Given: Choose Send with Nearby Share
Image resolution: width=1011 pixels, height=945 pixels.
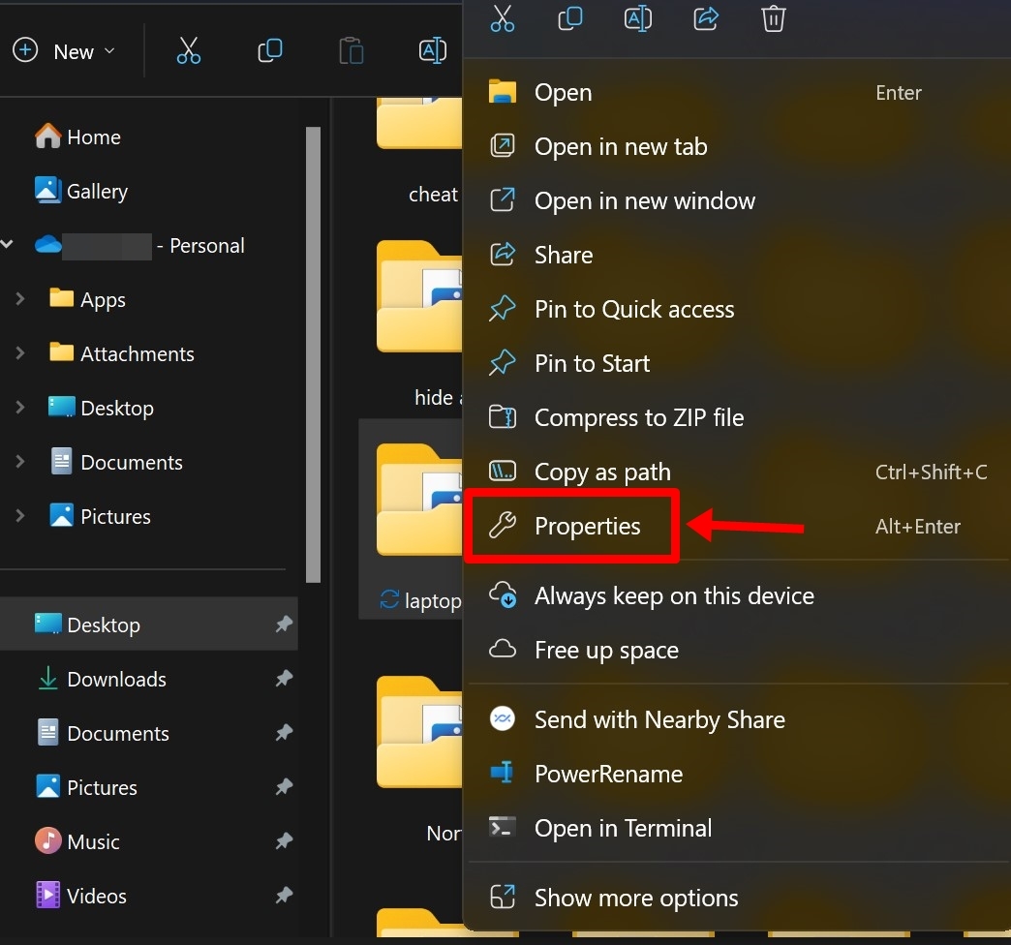Looking at the screenshot, I should pyautogui.click(x=736, y=719).
